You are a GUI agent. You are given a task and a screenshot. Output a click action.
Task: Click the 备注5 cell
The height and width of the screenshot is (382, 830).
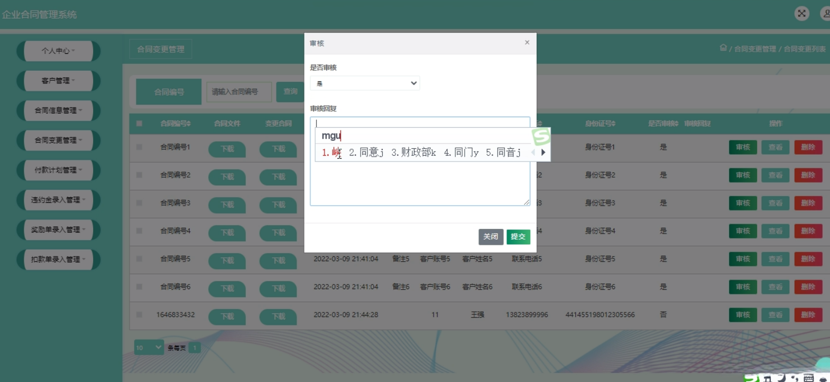[401, 259]
